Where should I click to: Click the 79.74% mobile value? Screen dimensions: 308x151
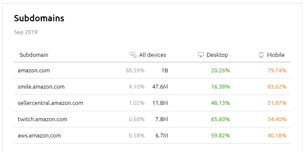tap(277, 70)
